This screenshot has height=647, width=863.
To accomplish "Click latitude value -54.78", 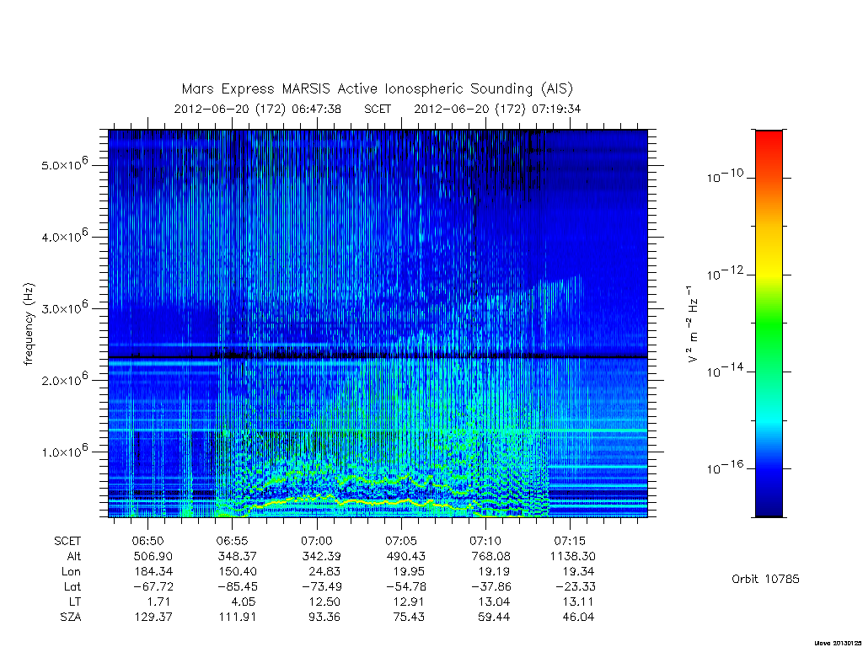I will pos(406,586).
